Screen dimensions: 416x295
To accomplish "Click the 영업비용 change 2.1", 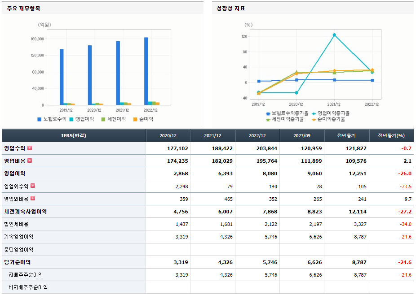I will coord(407,161).
